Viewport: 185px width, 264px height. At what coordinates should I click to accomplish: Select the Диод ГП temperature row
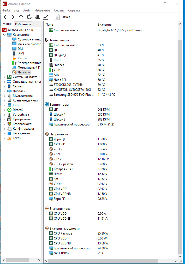pyautogui.click(x=111, y=80)
